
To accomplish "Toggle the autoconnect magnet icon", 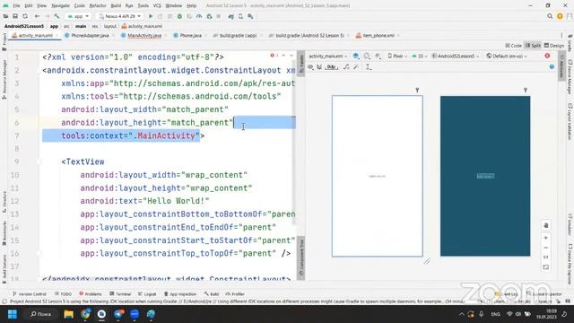I will tap(319, 67).
